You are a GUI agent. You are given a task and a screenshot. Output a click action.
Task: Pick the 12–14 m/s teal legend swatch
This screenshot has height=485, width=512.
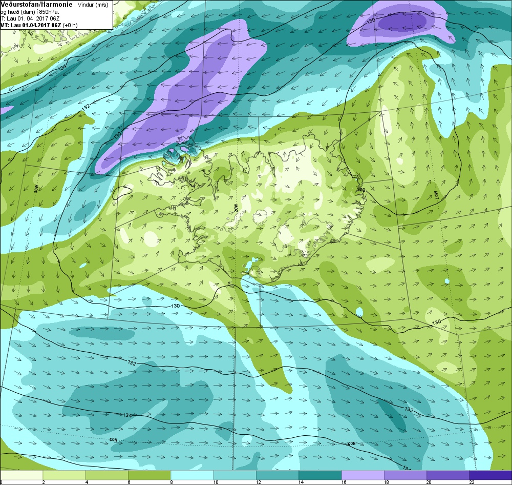click(277, 475)
